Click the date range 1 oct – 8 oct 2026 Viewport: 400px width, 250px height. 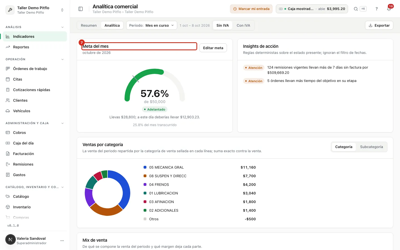point(195,25)
